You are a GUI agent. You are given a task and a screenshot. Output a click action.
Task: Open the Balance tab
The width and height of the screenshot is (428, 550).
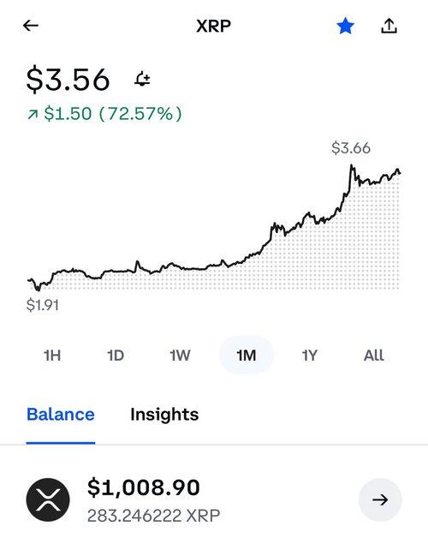[61, 415]
